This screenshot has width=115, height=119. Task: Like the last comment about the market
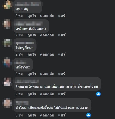(32, 115)
